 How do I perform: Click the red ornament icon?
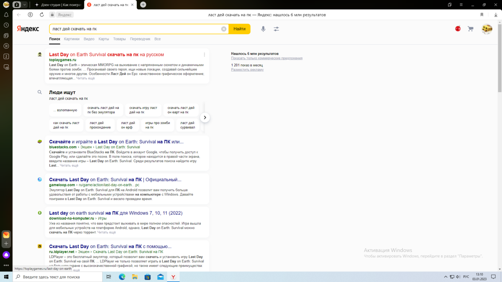pyautogui.click(x=458, y=29)
